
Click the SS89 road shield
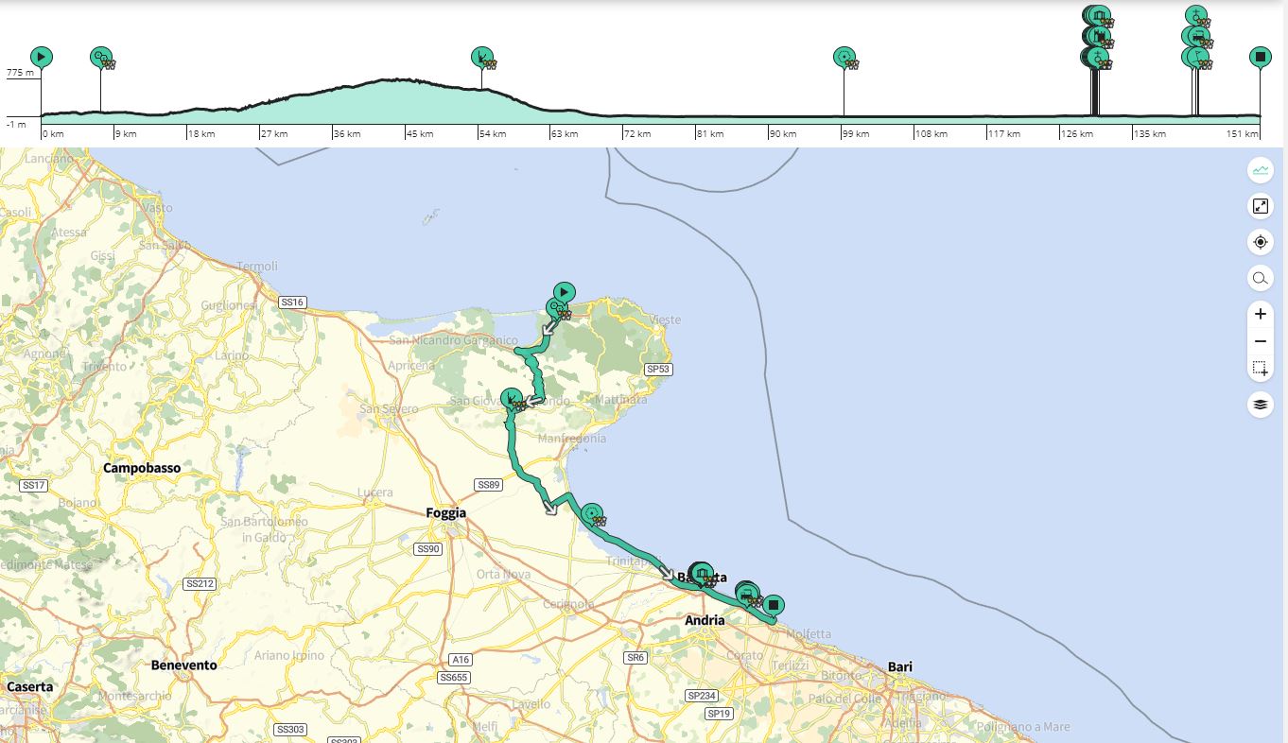click(x=488, y=485)
